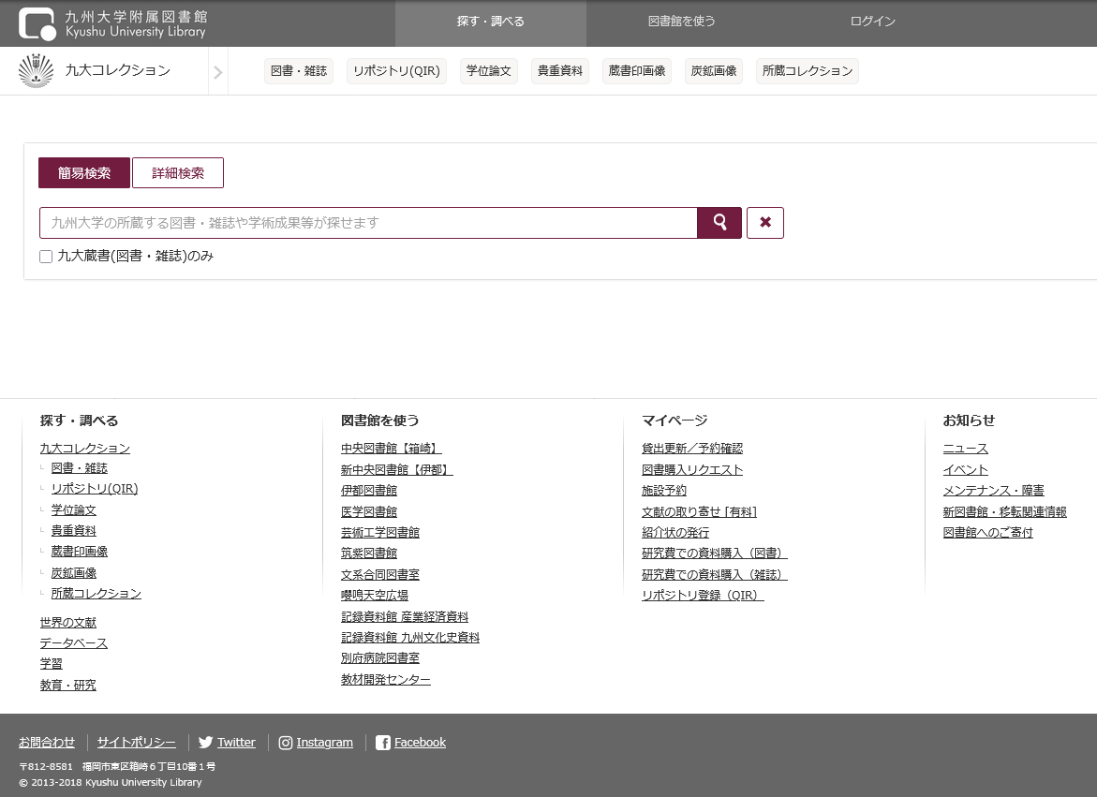1097x797 pixels.
Task: Click ログイン in the top navigation
Action: (872, 23)
